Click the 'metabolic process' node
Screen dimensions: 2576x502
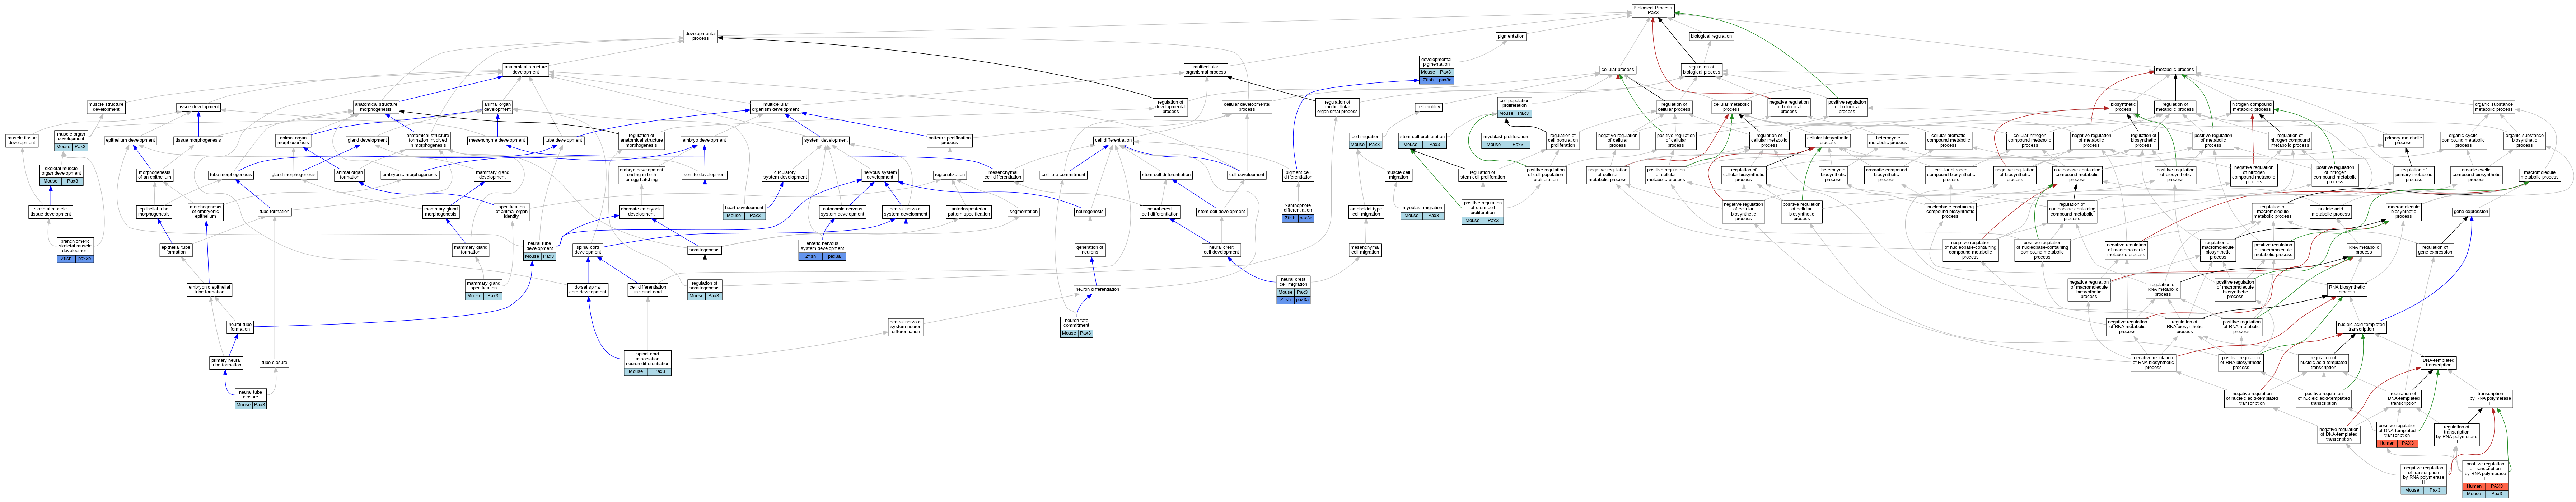pos(2175,70)
